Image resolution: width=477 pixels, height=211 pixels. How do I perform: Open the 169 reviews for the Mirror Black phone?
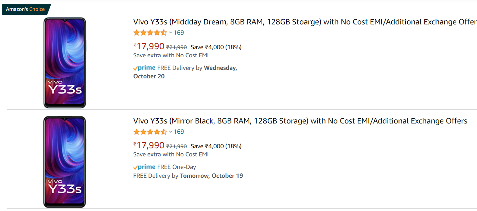[x=179, y=132]
